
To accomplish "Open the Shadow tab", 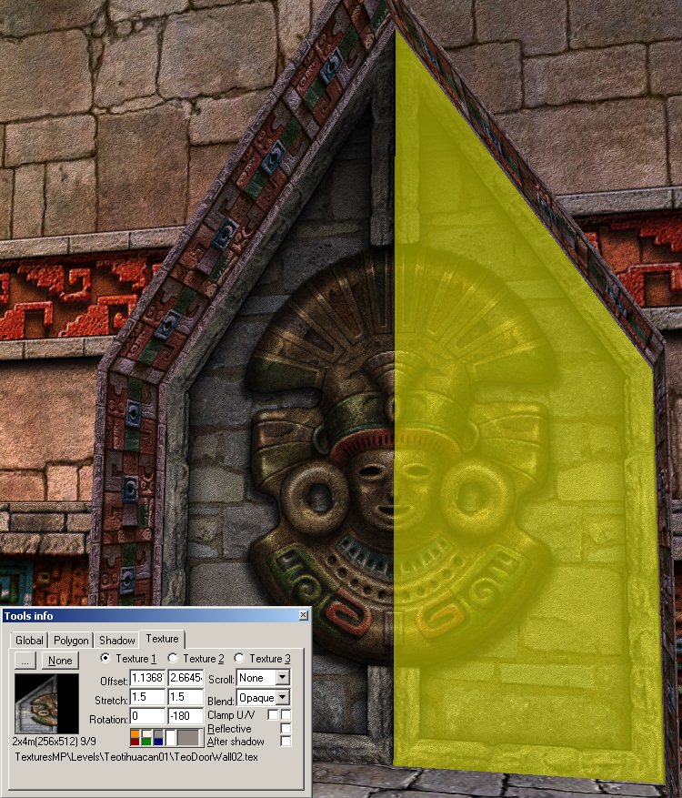I will pos(117,640).
